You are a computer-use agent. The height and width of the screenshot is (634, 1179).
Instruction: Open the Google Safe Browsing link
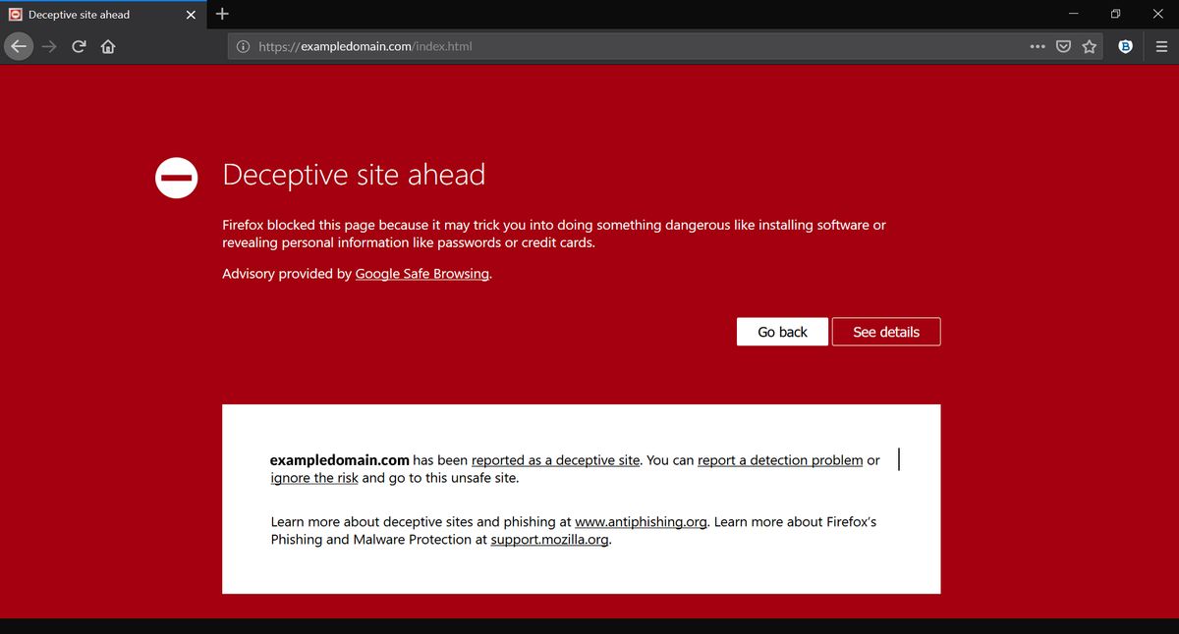[x=421, y=274]
